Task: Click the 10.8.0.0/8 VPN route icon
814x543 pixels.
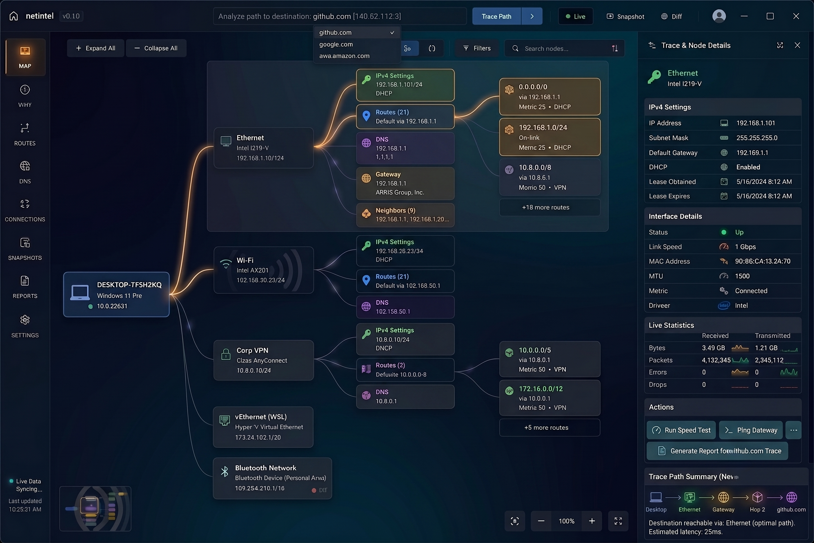Action: (509, 170)
